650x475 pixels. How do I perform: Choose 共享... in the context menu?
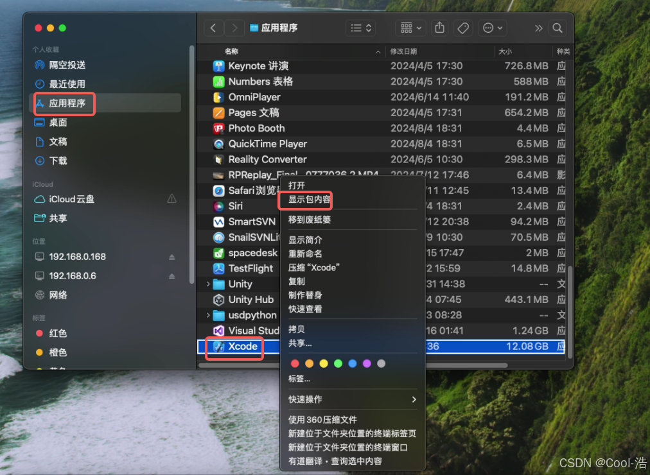300,343
